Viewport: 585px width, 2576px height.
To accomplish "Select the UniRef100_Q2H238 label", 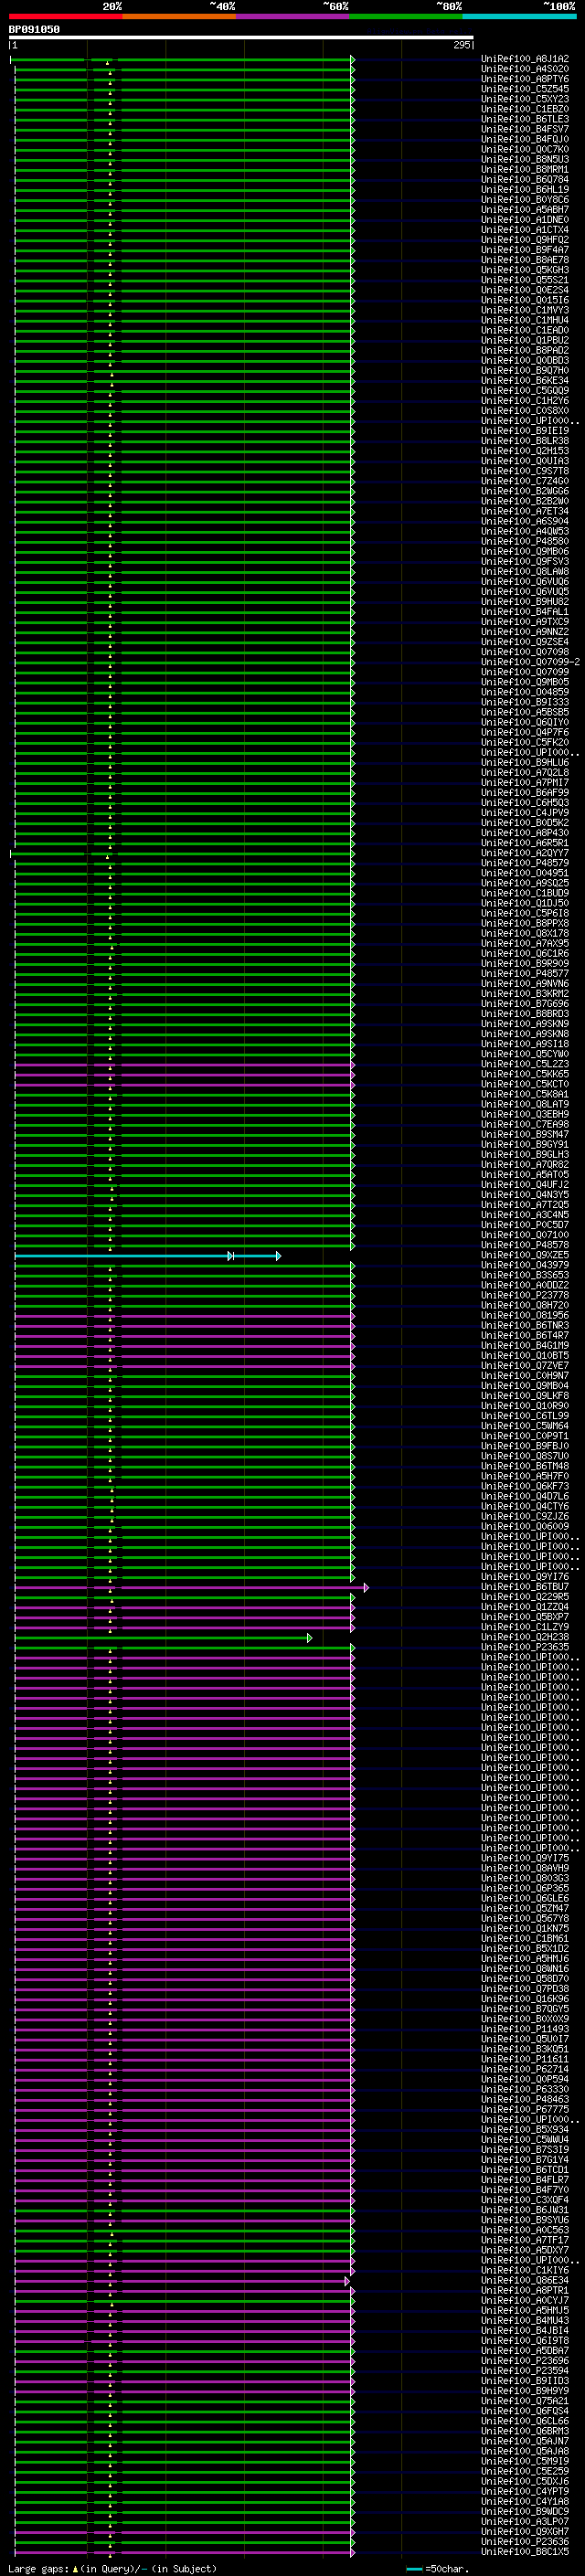I will coord(525,1638).
